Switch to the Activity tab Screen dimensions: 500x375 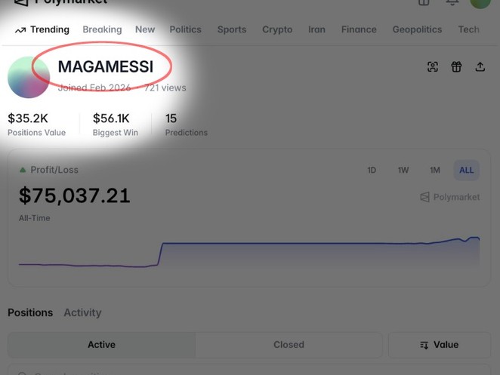click(82, 312)
